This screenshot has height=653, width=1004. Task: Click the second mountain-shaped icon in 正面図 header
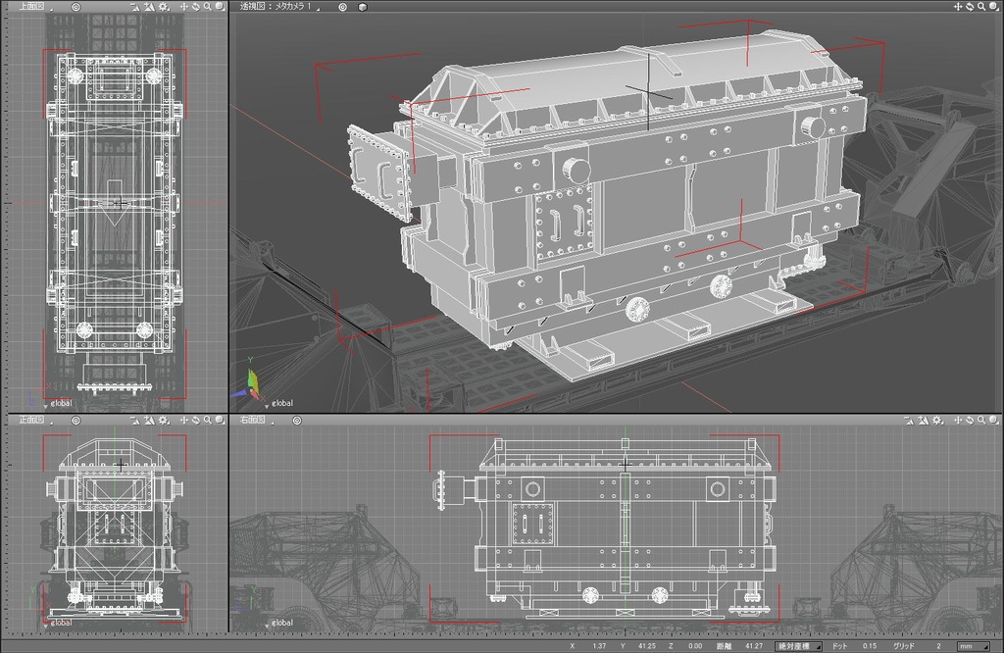click(149, 420)
